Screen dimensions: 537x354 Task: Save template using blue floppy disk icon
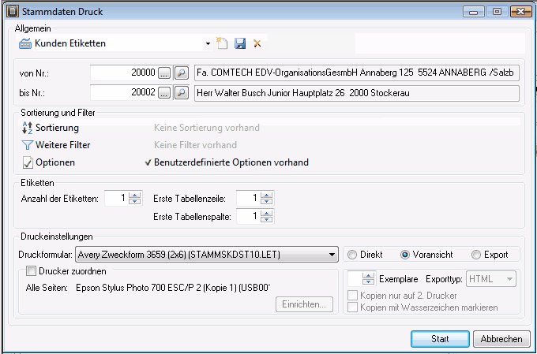click(x=240, y=43)
